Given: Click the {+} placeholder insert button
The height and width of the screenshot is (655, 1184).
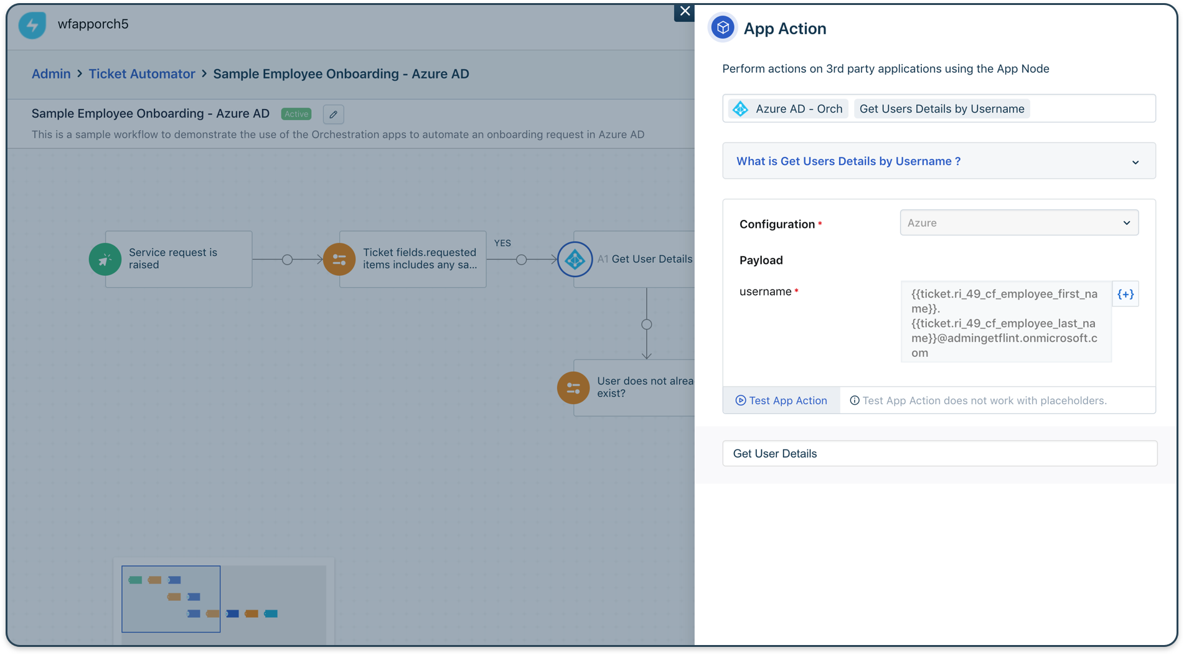Looking at the screenshot, I should click(1125, 293).
